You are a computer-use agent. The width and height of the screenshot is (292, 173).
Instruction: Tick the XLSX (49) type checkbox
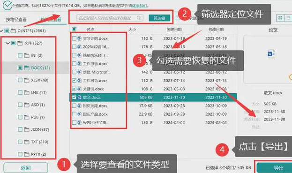click(x=20, y=80)
